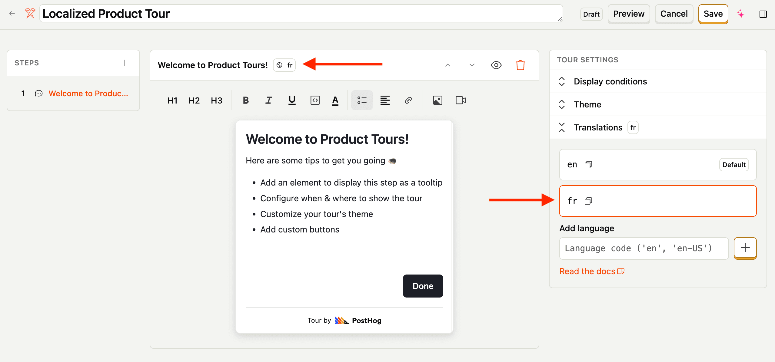Delete the step with the trash icon
Viewport: 775px width, 362px height.
[x=520, y=65]
